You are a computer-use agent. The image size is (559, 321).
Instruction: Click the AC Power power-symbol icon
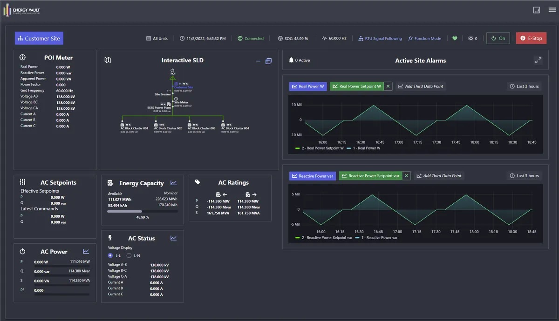pyautogui.click(x=22, y=251)
